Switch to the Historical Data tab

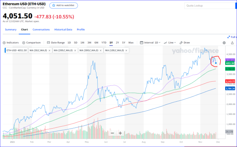pyautogui.click(x=63, y=30)
